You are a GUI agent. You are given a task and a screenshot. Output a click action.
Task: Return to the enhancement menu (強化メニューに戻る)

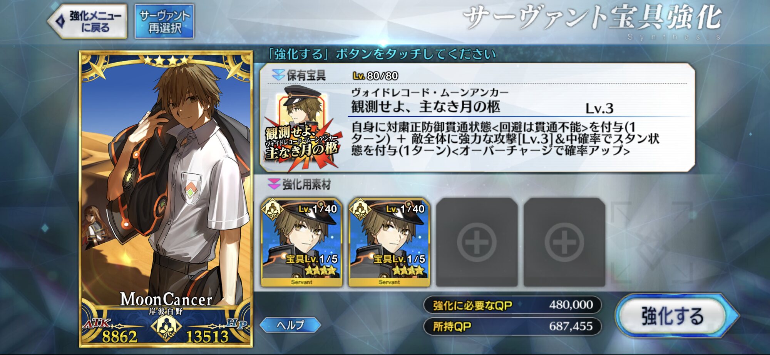coord(88,21)
